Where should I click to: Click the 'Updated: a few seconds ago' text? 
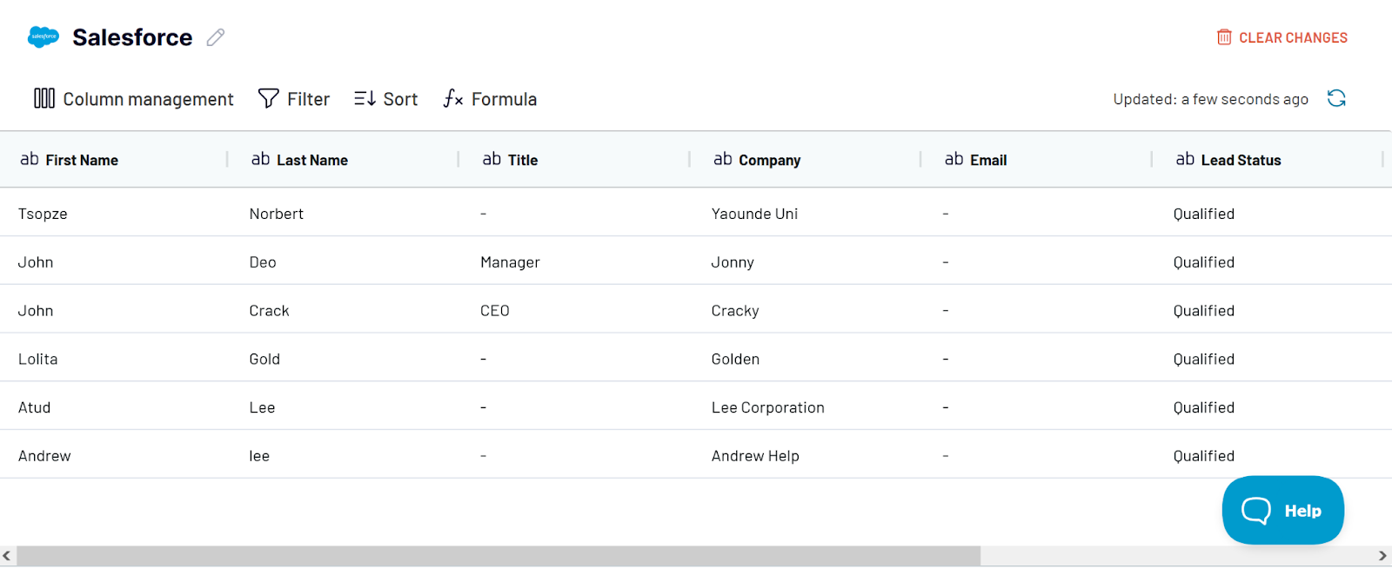pos(1210,99)
